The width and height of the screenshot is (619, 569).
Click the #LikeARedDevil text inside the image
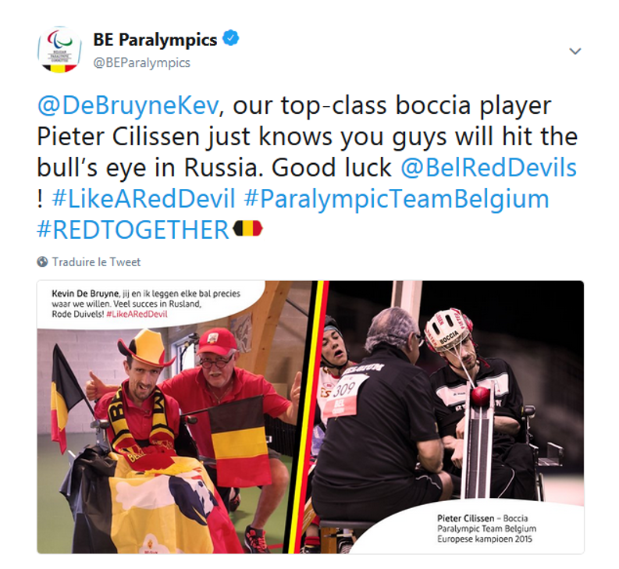[x=137, y=315]
